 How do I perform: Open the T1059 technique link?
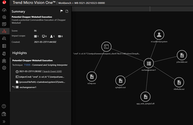pyautogui.click(x=28, y=65)
